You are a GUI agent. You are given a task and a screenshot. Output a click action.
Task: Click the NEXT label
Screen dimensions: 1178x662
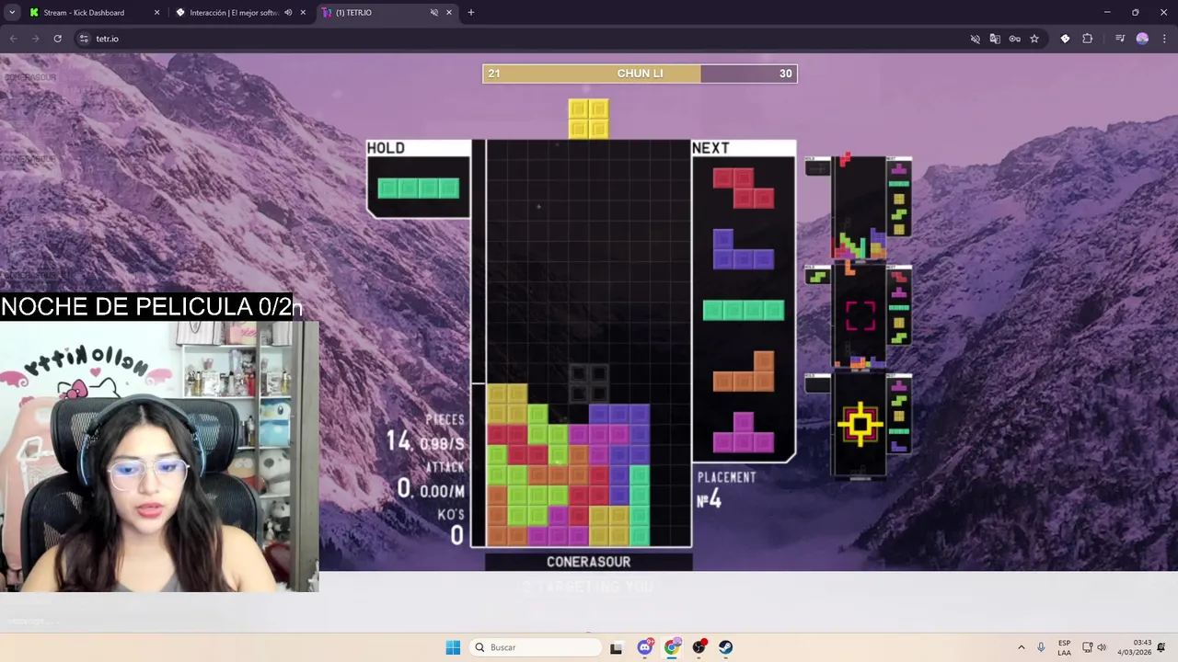710,148
